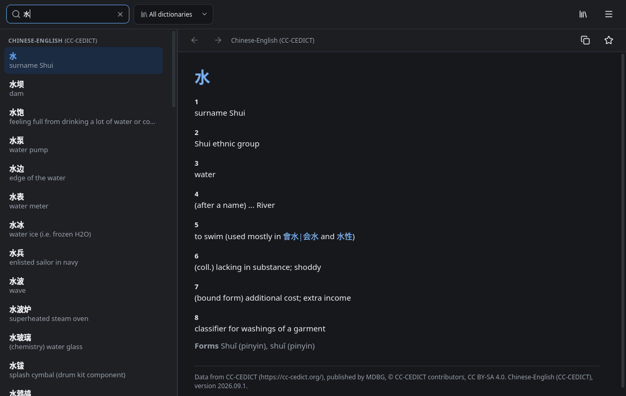
Task: Select the 水泵 water pump result
Action: tap(83, 145)
